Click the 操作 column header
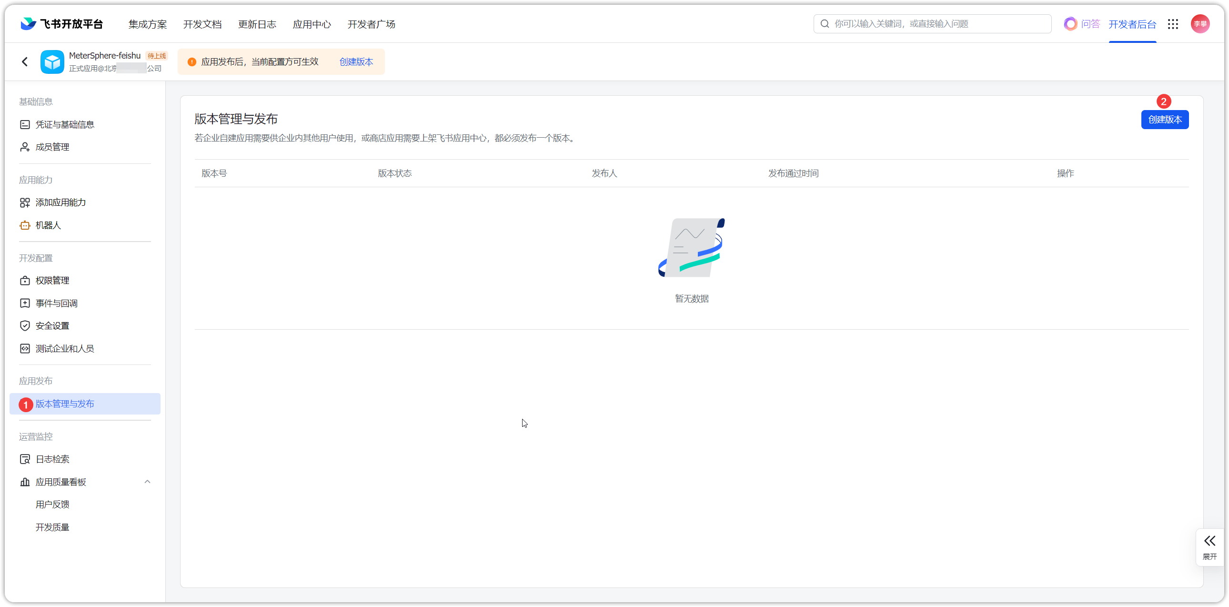 (x=1065, y=173)
